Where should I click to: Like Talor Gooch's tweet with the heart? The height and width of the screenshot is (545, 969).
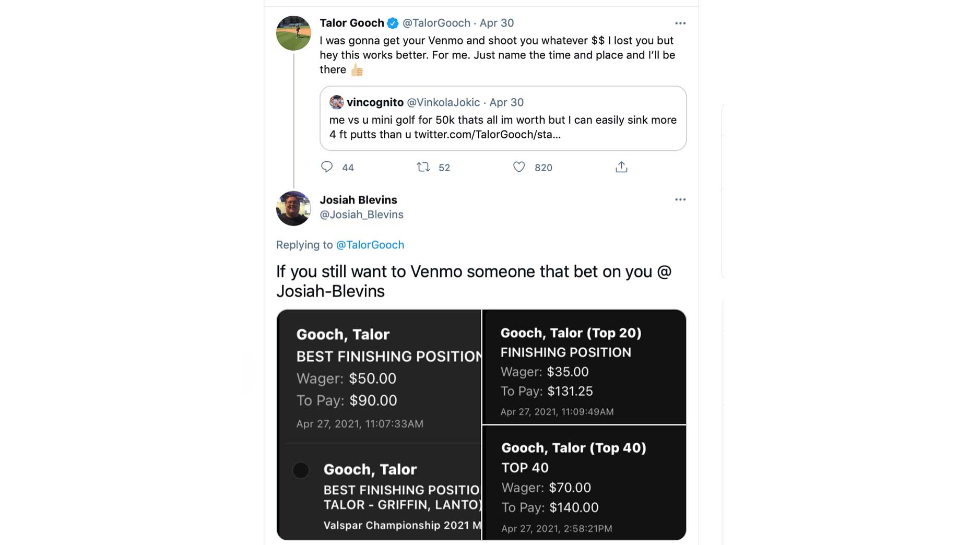point(518,167)
